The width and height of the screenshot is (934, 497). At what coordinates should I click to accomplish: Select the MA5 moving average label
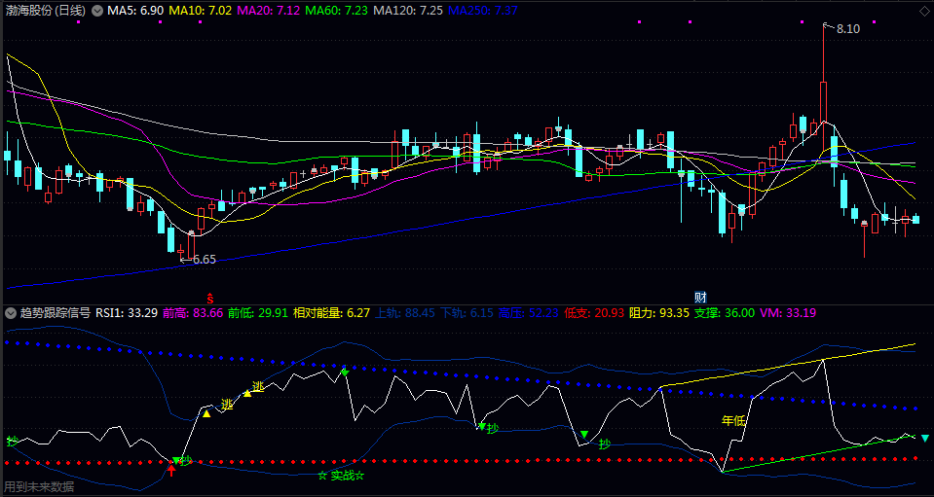point(135,10)
